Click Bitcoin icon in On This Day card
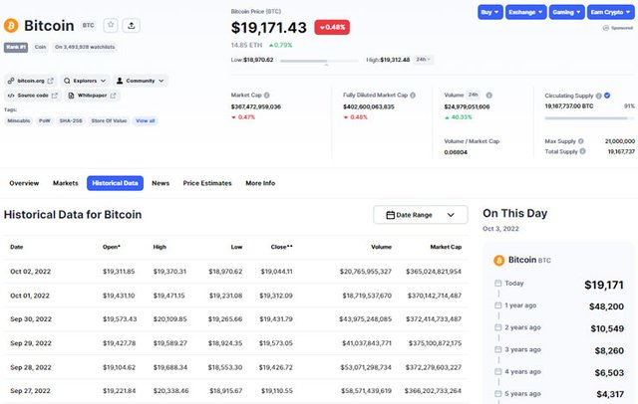 coord(498,261)
